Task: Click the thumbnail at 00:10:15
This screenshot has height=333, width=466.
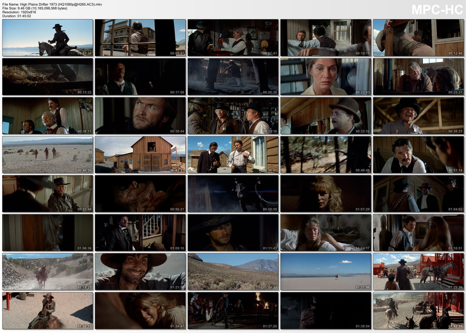Action: [x=326, y=37]
